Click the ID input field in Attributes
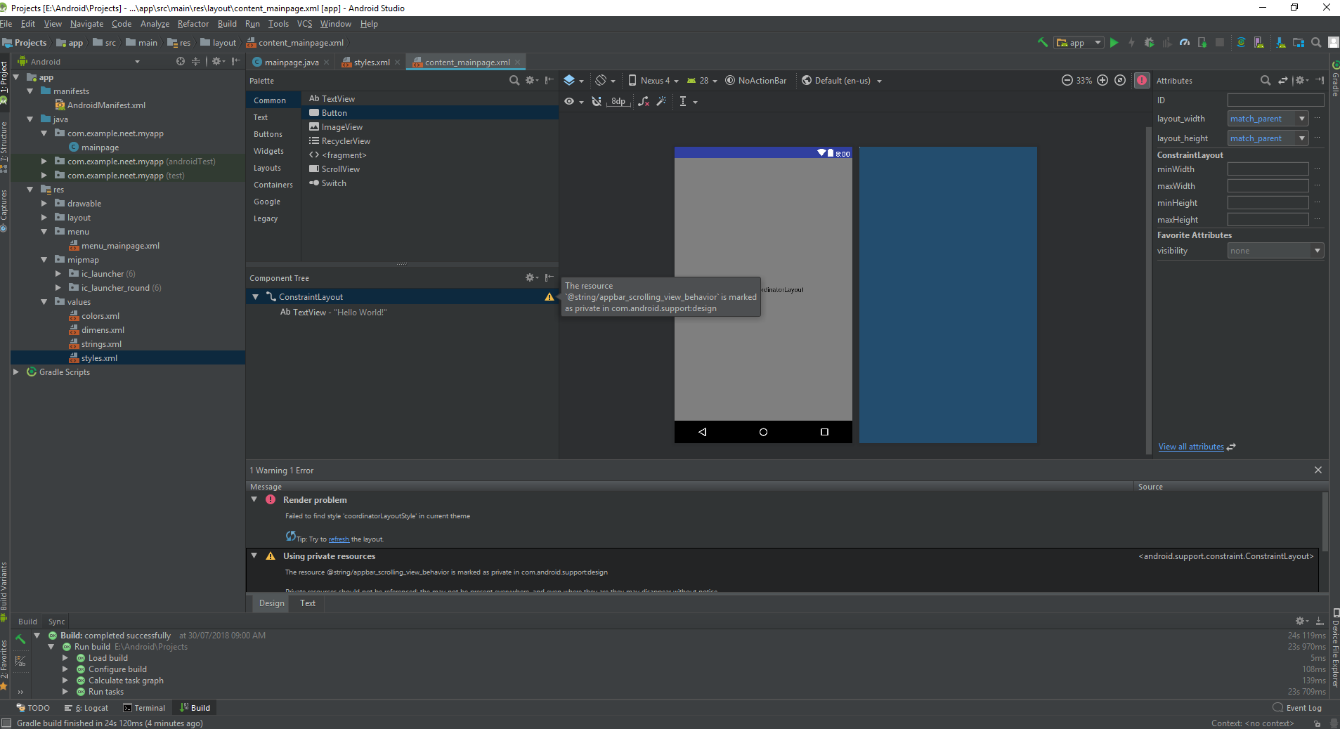The width and height of the screenshot is (1340, 729). tap(1275, 100)
